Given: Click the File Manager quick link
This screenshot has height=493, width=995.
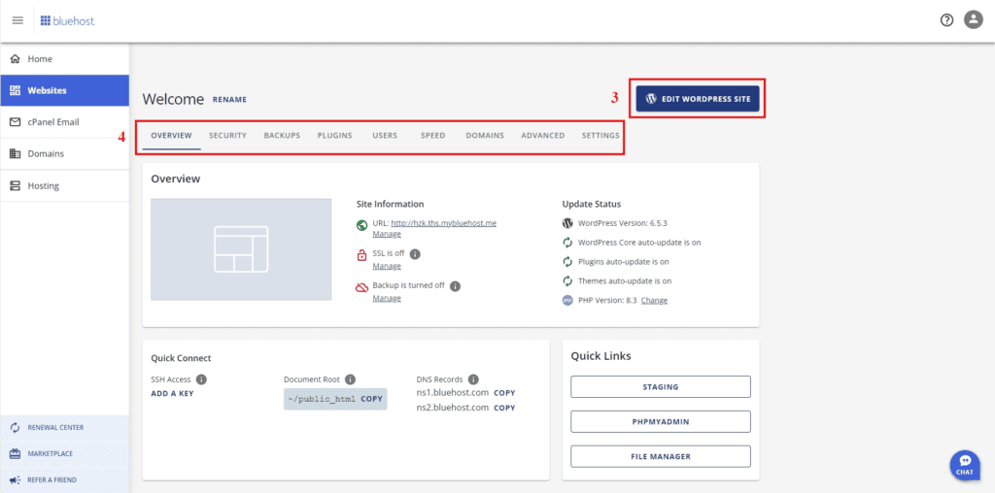Looking at the screenshot, I should [x=661, y=456].
